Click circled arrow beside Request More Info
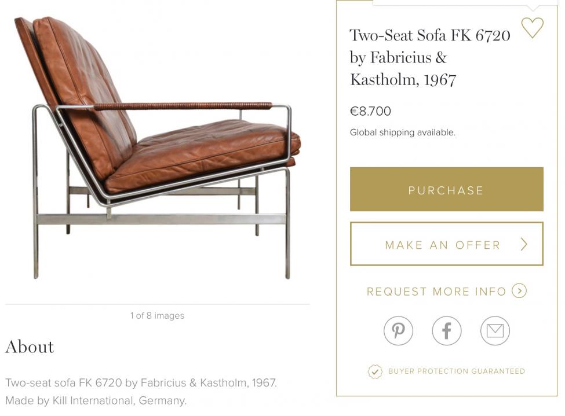The width and height of the screenshot is (565, 416). [519, 291]
